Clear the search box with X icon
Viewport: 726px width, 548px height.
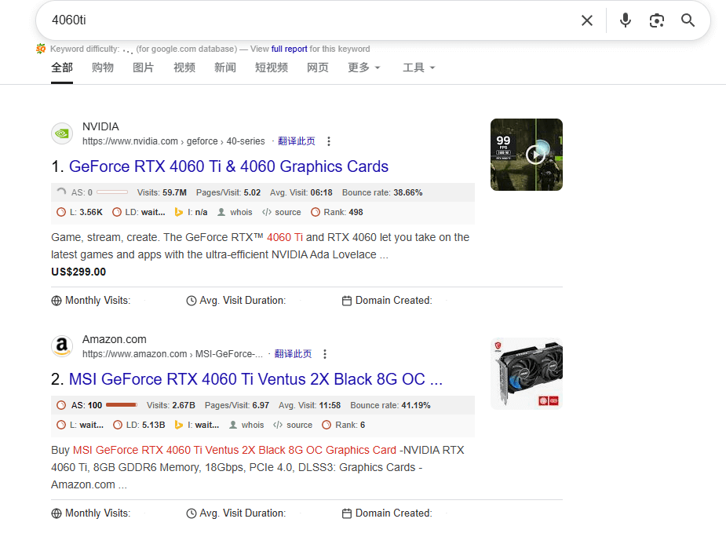click(586, 20)
